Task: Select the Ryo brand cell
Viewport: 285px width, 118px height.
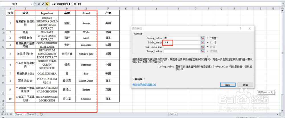Action: (x=86, y=74)
